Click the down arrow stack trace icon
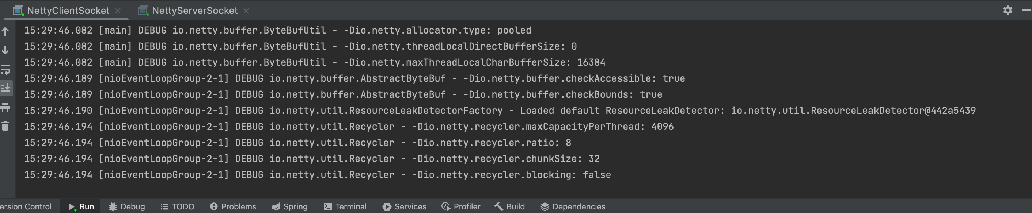 click(5, 50)
